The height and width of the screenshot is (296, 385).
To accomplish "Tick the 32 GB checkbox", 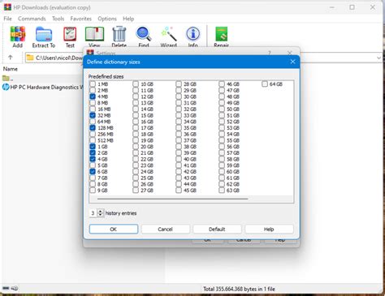I will click(179, 109).
